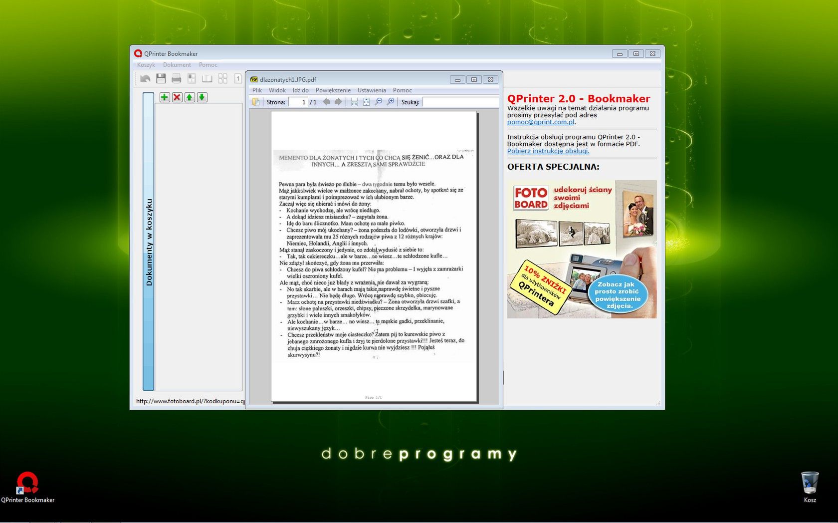
Task: Move document down with the green down arrow
Action: 202,97
